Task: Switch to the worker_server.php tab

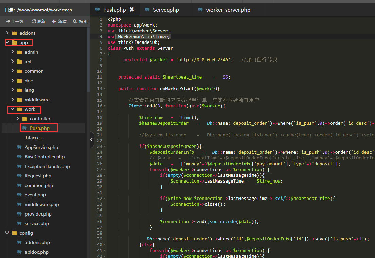Action: click(x=228, y=10)
